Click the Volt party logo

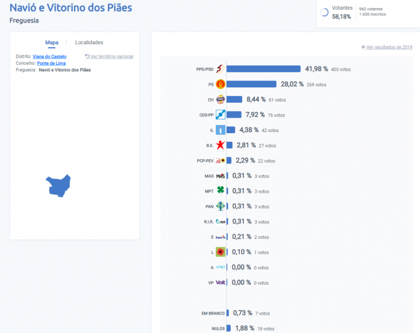220,282
